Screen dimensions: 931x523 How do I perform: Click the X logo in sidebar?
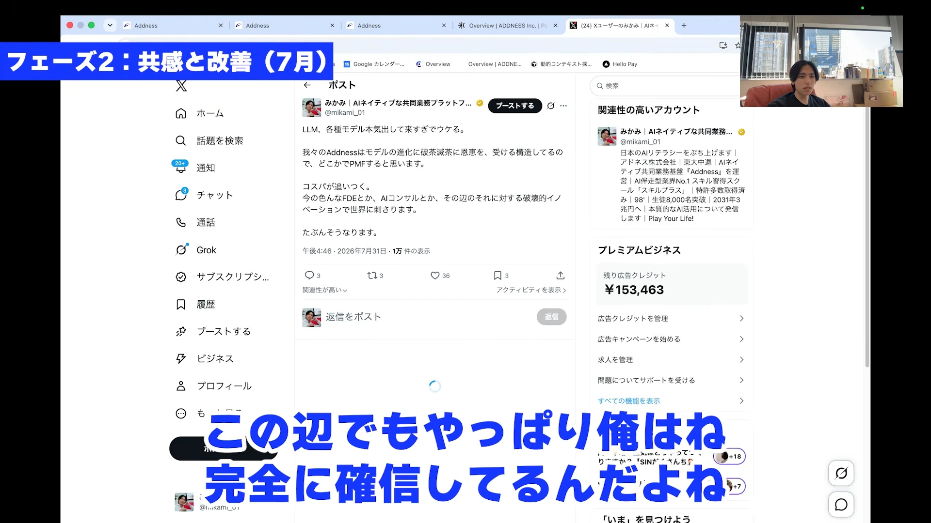coord(181,86)
